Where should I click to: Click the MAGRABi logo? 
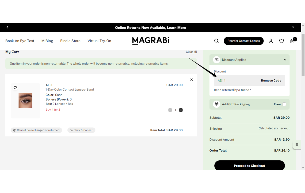pyautogui.click(x=151, y=41)
